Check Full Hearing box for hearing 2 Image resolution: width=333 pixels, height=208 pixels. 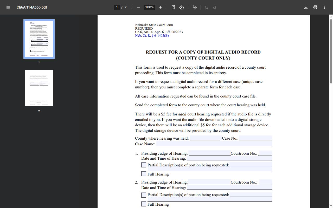[144, 204]
